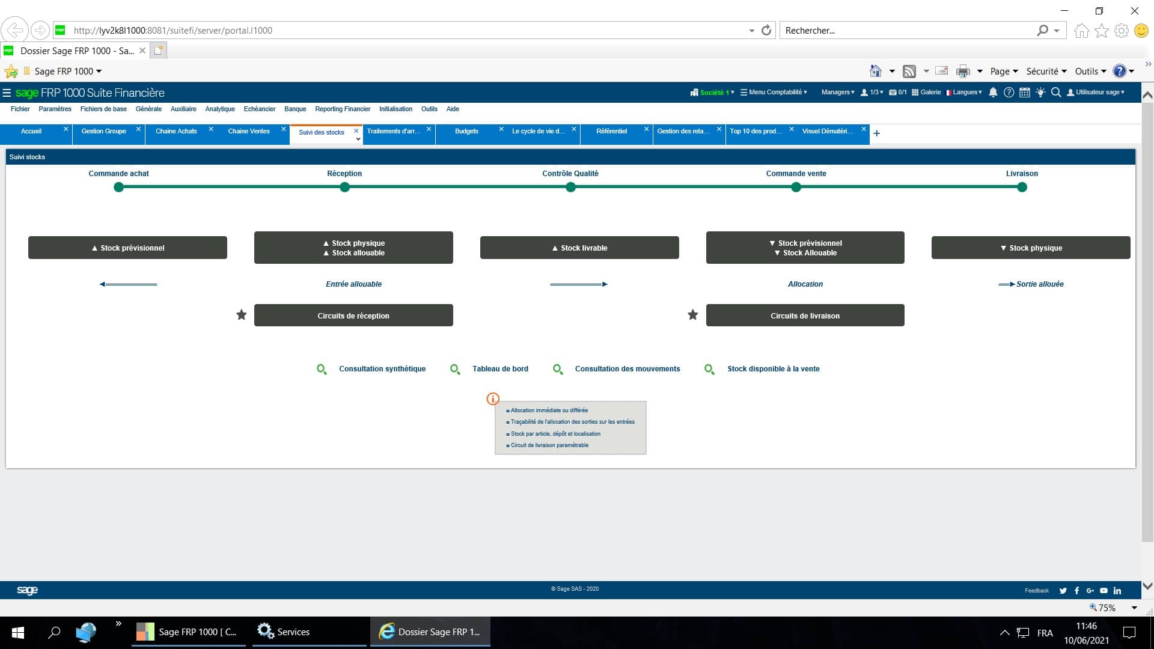
Task: Open the Langues dropdown
Action: (x=964, y=93)
